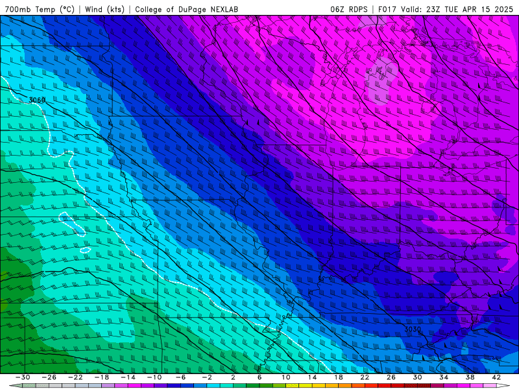
Task: Click the "College of DuPage NEXLAB" credit text
Action: click(x=186, y=9)
